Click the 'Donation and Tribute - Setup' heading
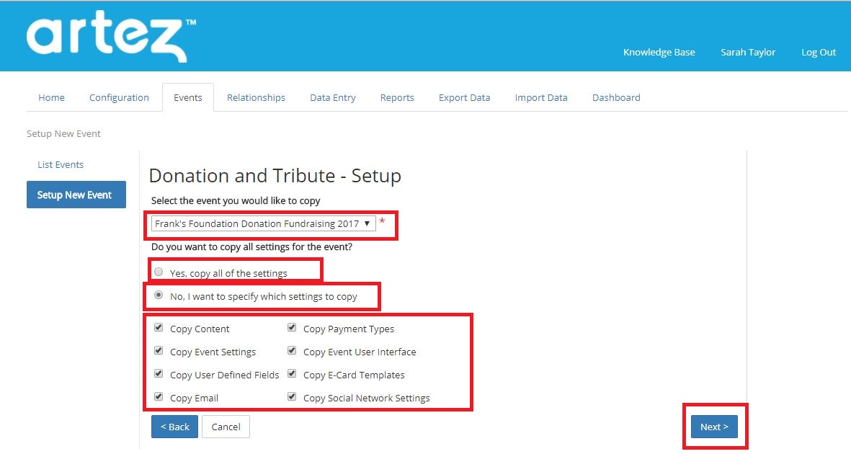 [275, 176]
